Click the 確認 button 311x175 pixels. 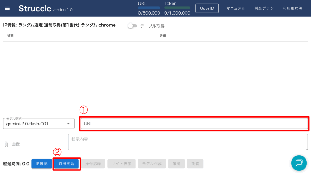click(x=176, y=164)
